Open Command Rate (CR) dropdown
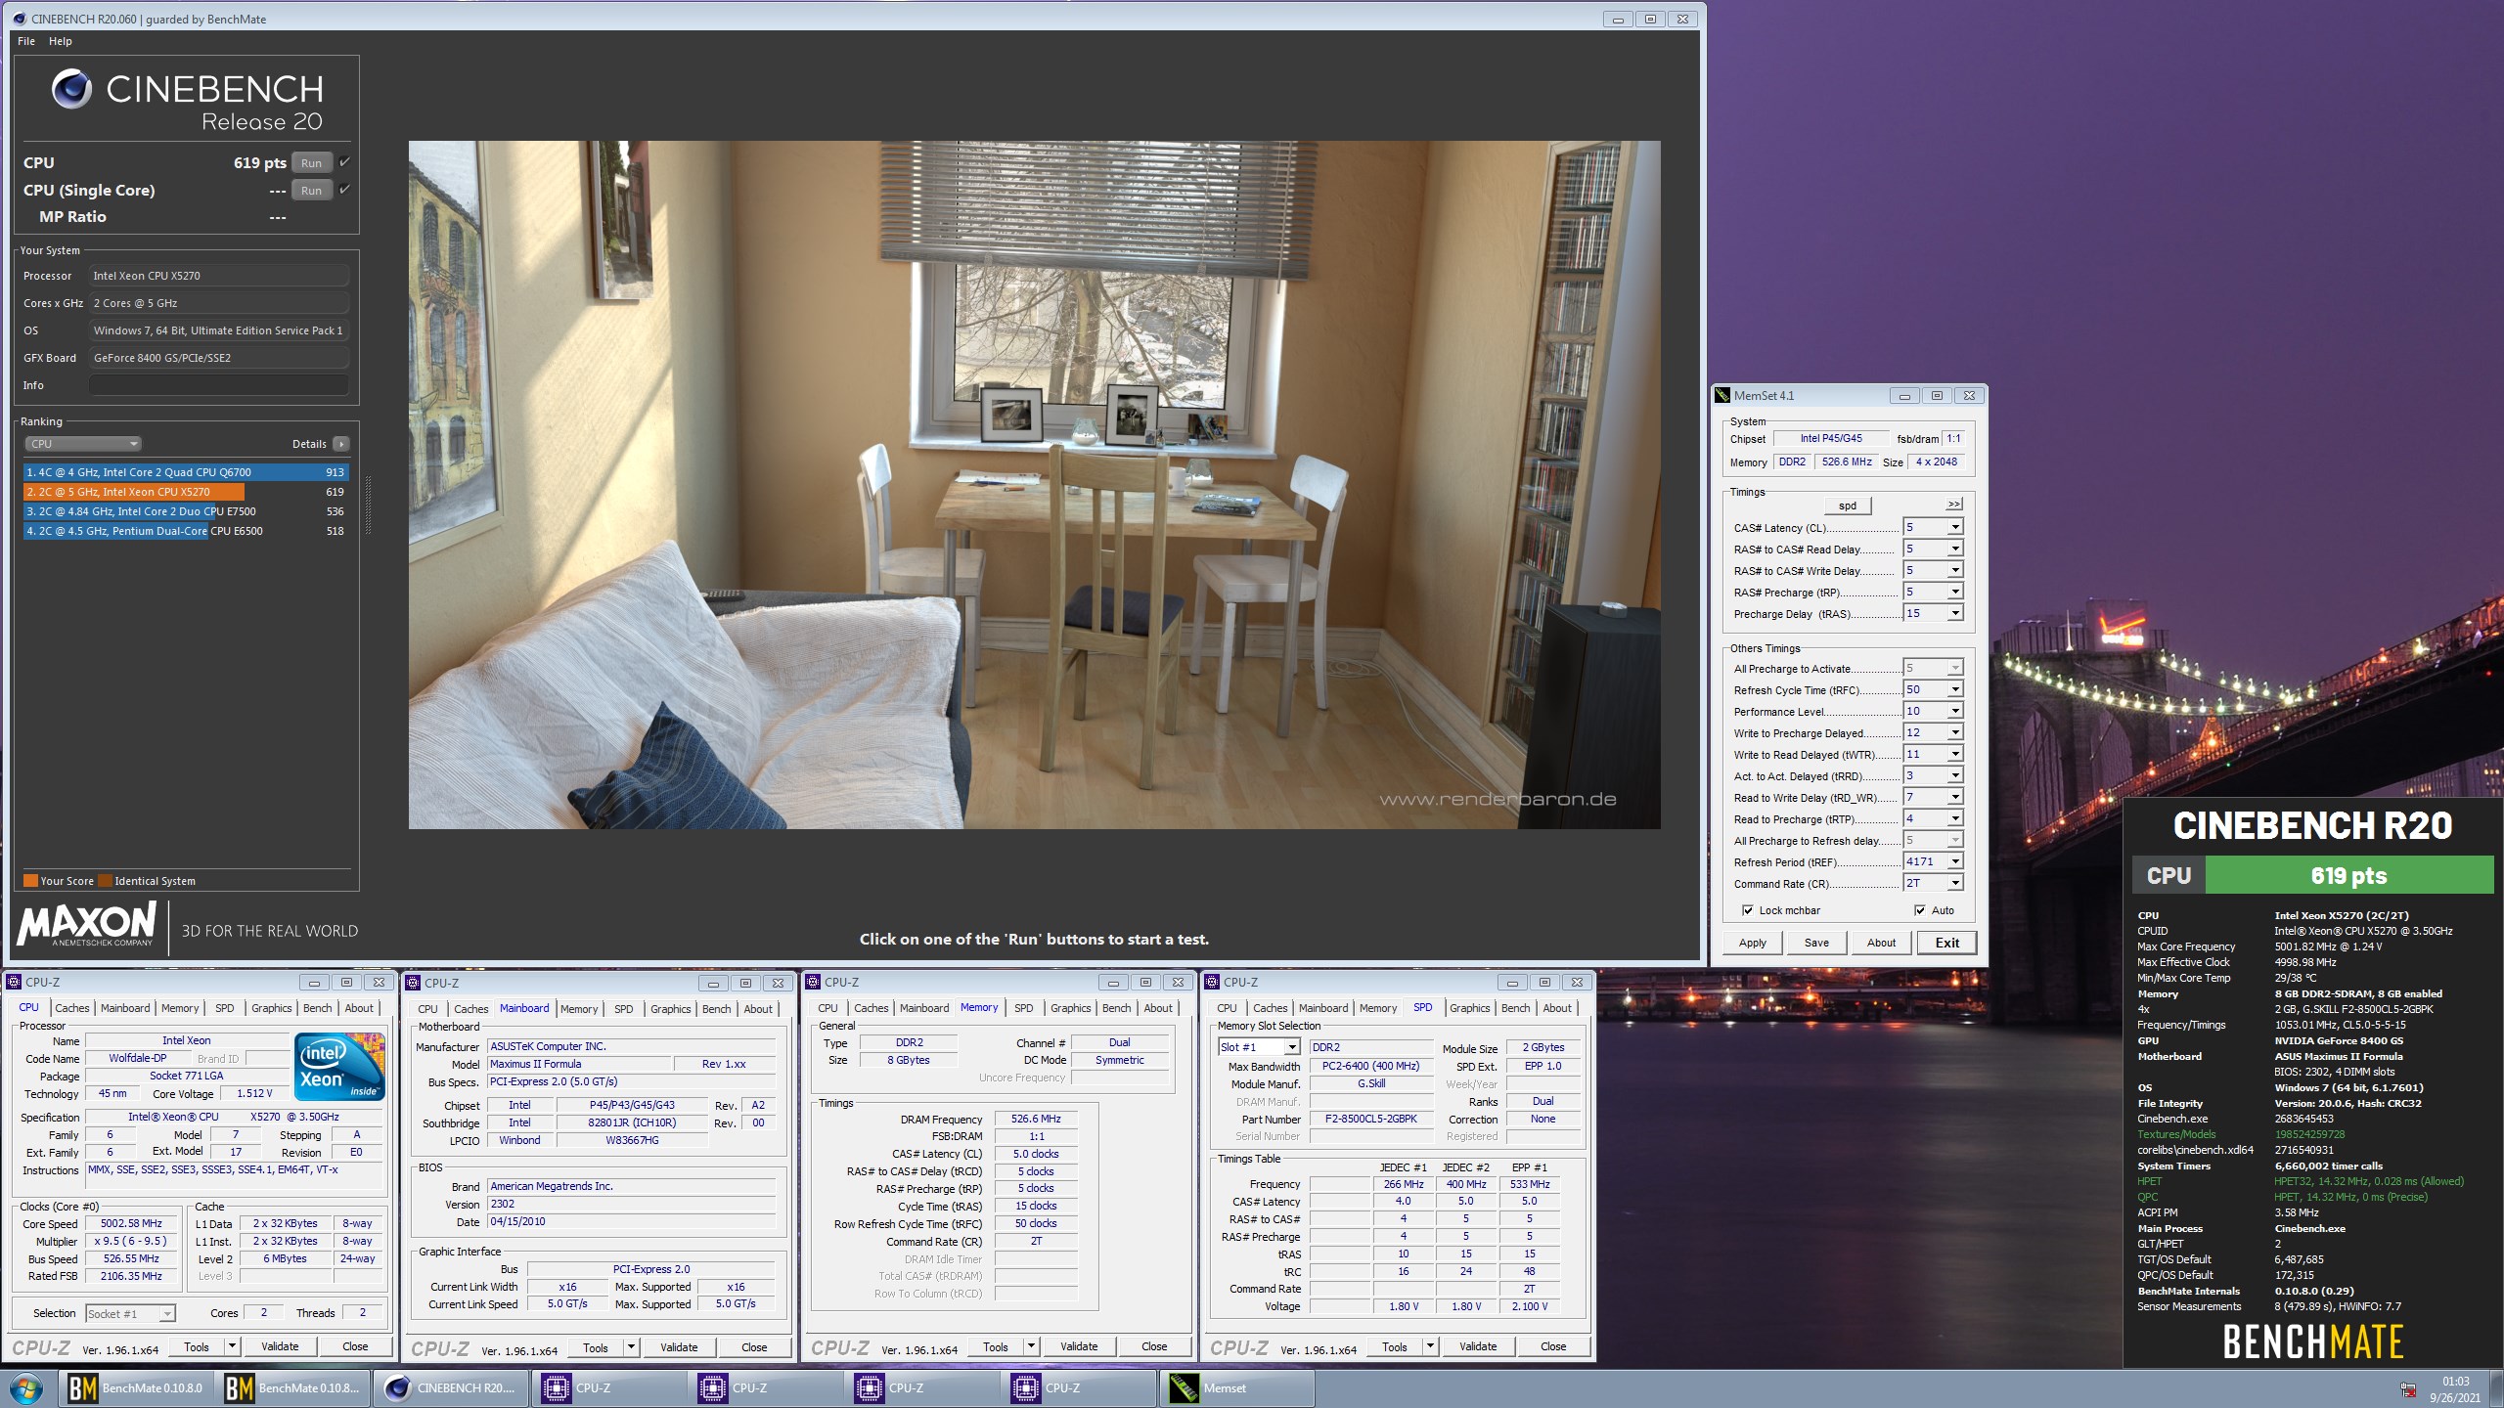This screenshot has height=1408, width=2504. (1954, 884)
